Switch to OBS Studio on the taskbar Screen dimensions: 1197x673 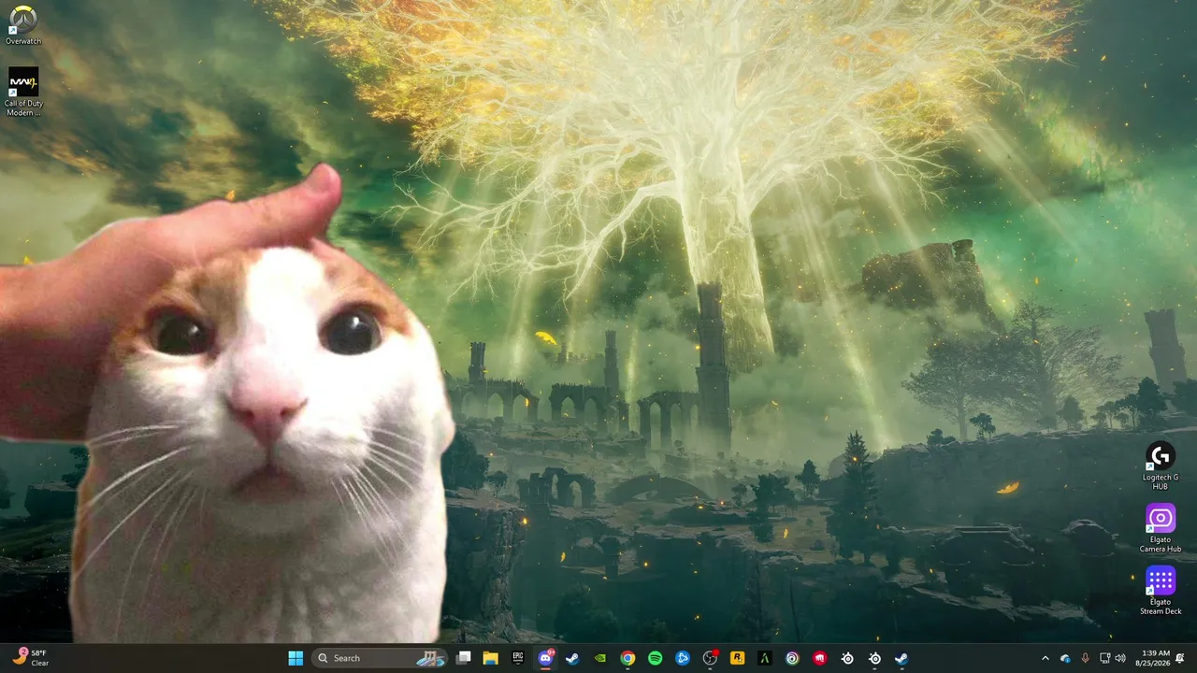pyautogui.click(x=710, y=658)
